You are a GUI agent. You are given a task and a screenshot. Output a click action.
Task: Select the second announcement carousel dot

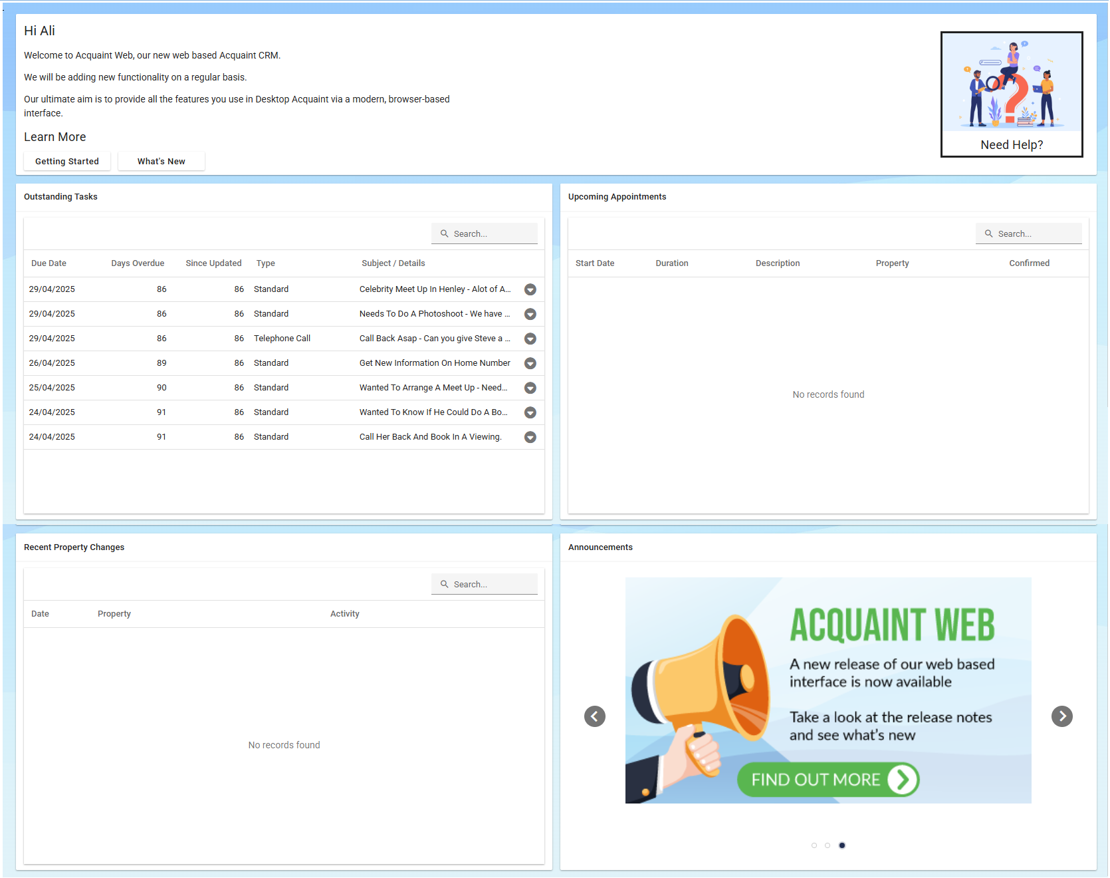[828, 845]
